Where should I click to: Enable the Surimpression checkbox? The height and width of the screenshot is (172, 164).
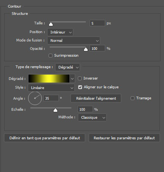(50, 56)
